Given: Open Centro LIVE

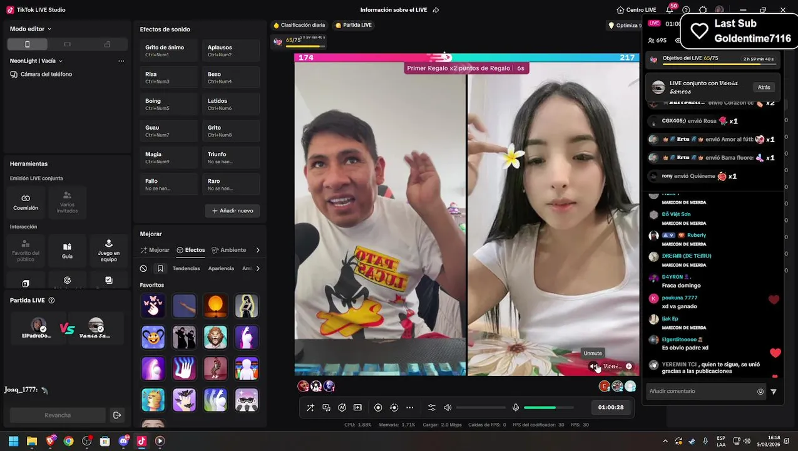Looking at the screenshot, I should click(x=637, y=10).
